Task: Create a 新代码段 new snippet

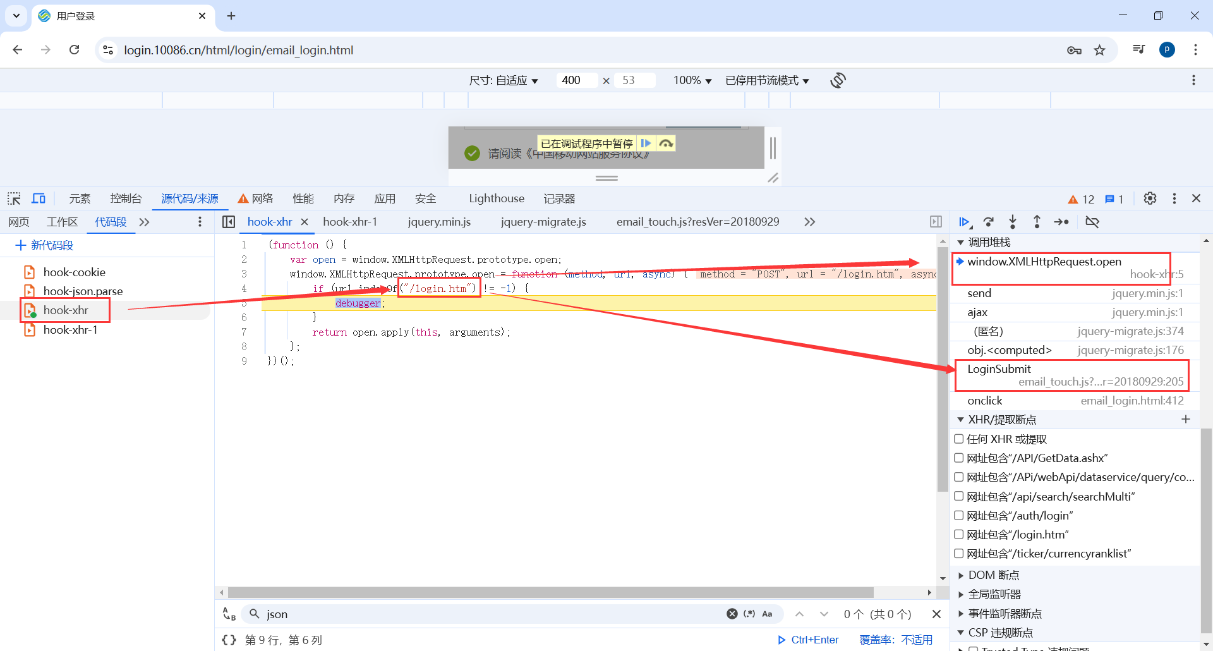Action: coord(44,245)
